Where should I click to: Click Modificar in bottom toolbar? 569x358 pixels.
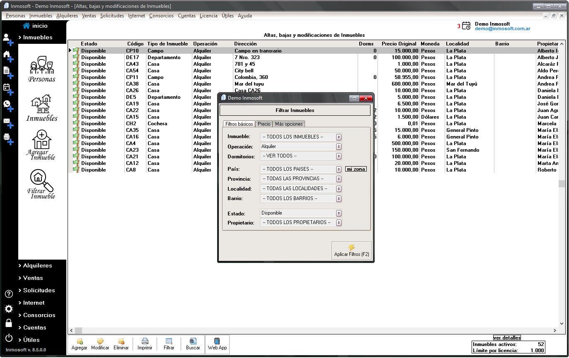tap(100, 344)
